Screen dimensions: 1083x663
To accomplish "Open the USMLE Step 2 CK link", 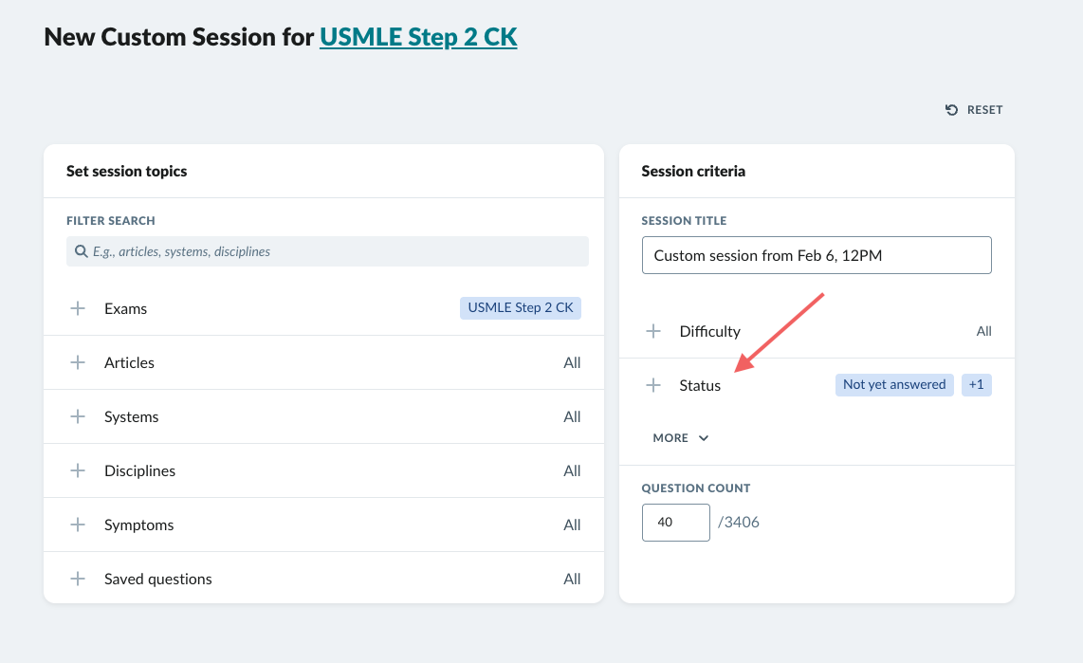I will coord(418,37).
